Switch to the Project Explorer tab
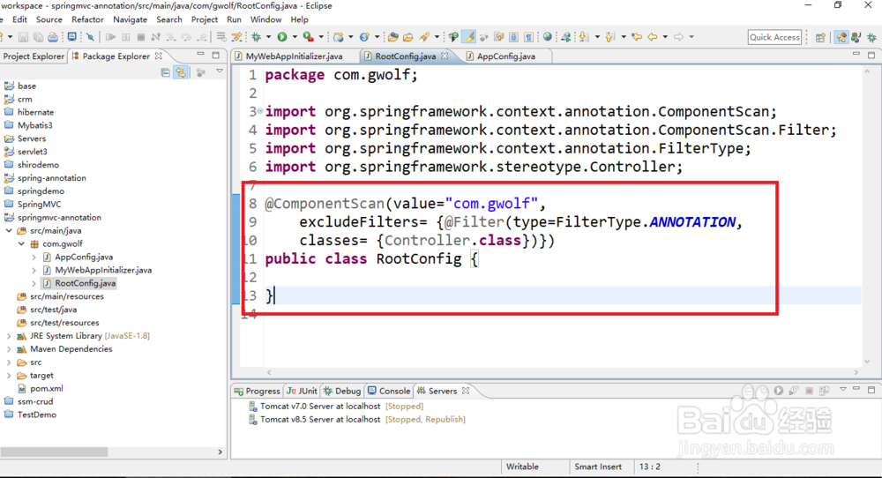The image size is (882, 478). point(33,56)
